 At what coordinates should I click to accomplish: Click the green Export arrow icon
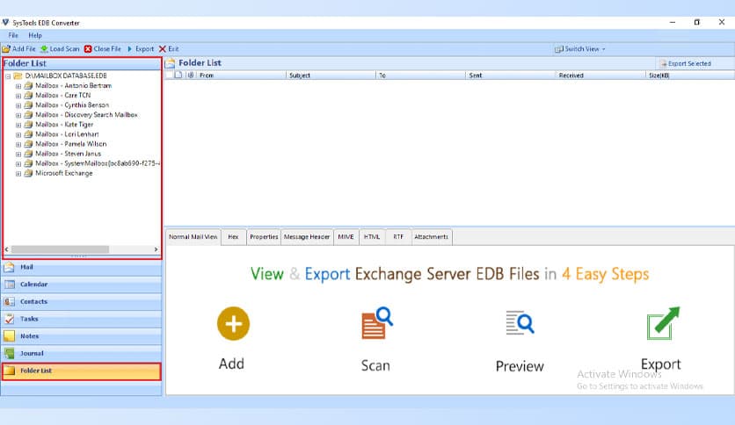663,323
